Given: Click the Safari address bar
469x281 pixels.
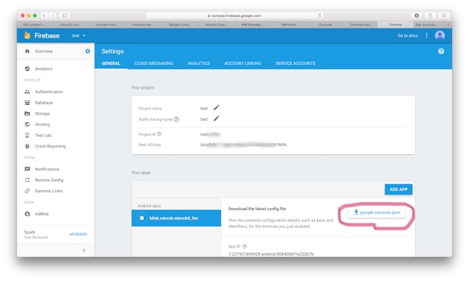Looking at the screenshot, I should [234, 16].
